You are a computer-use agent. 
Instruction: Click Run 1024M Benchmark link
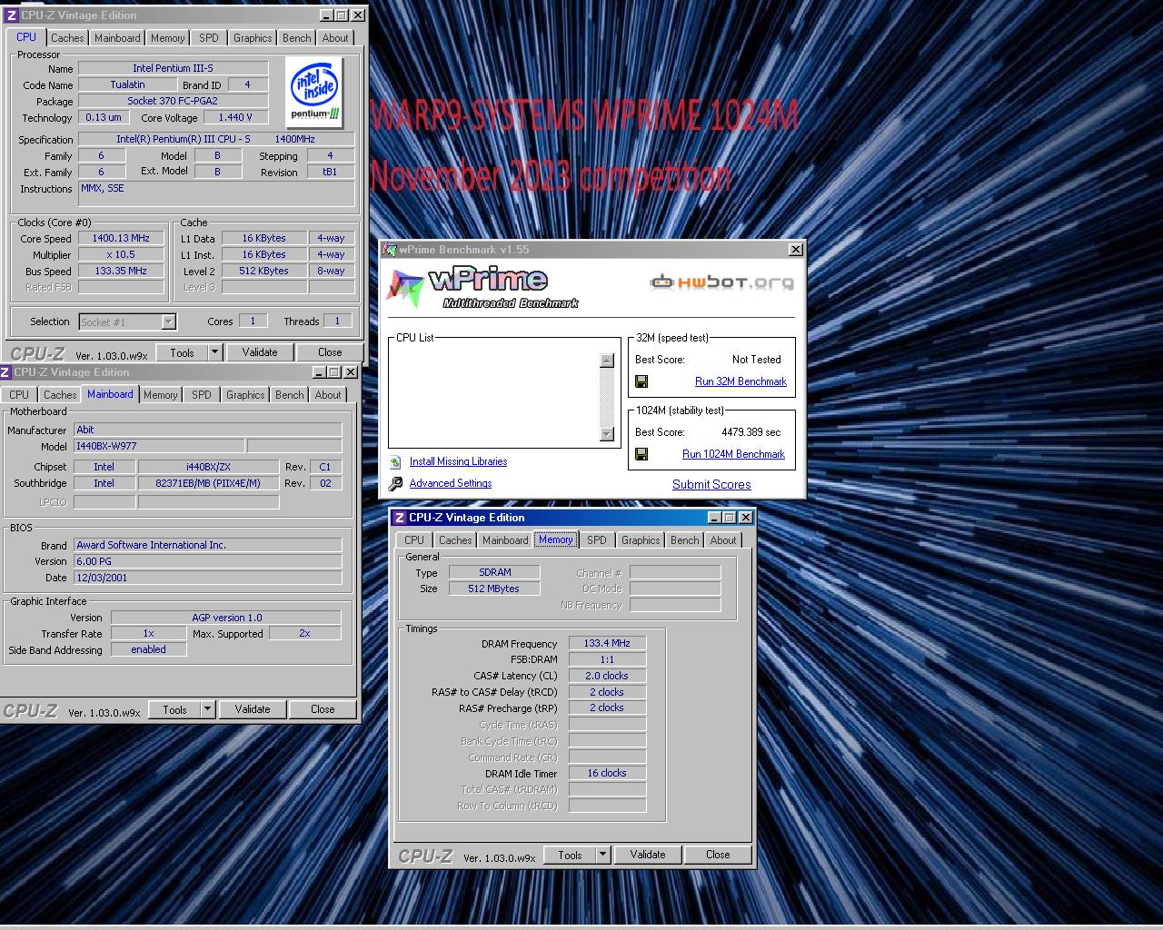click(733, 454)
